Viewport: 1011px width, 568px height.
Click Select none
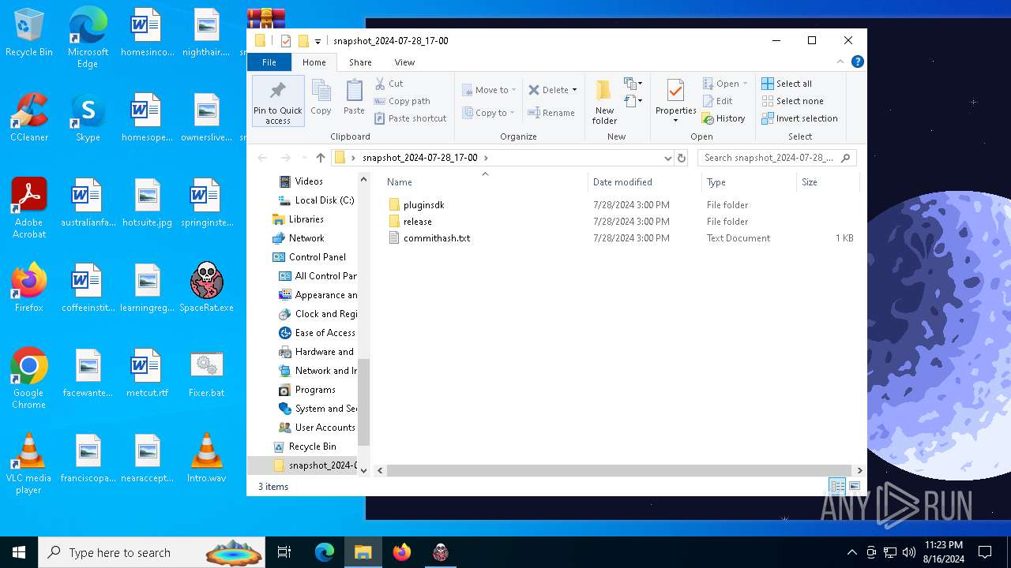792,101
